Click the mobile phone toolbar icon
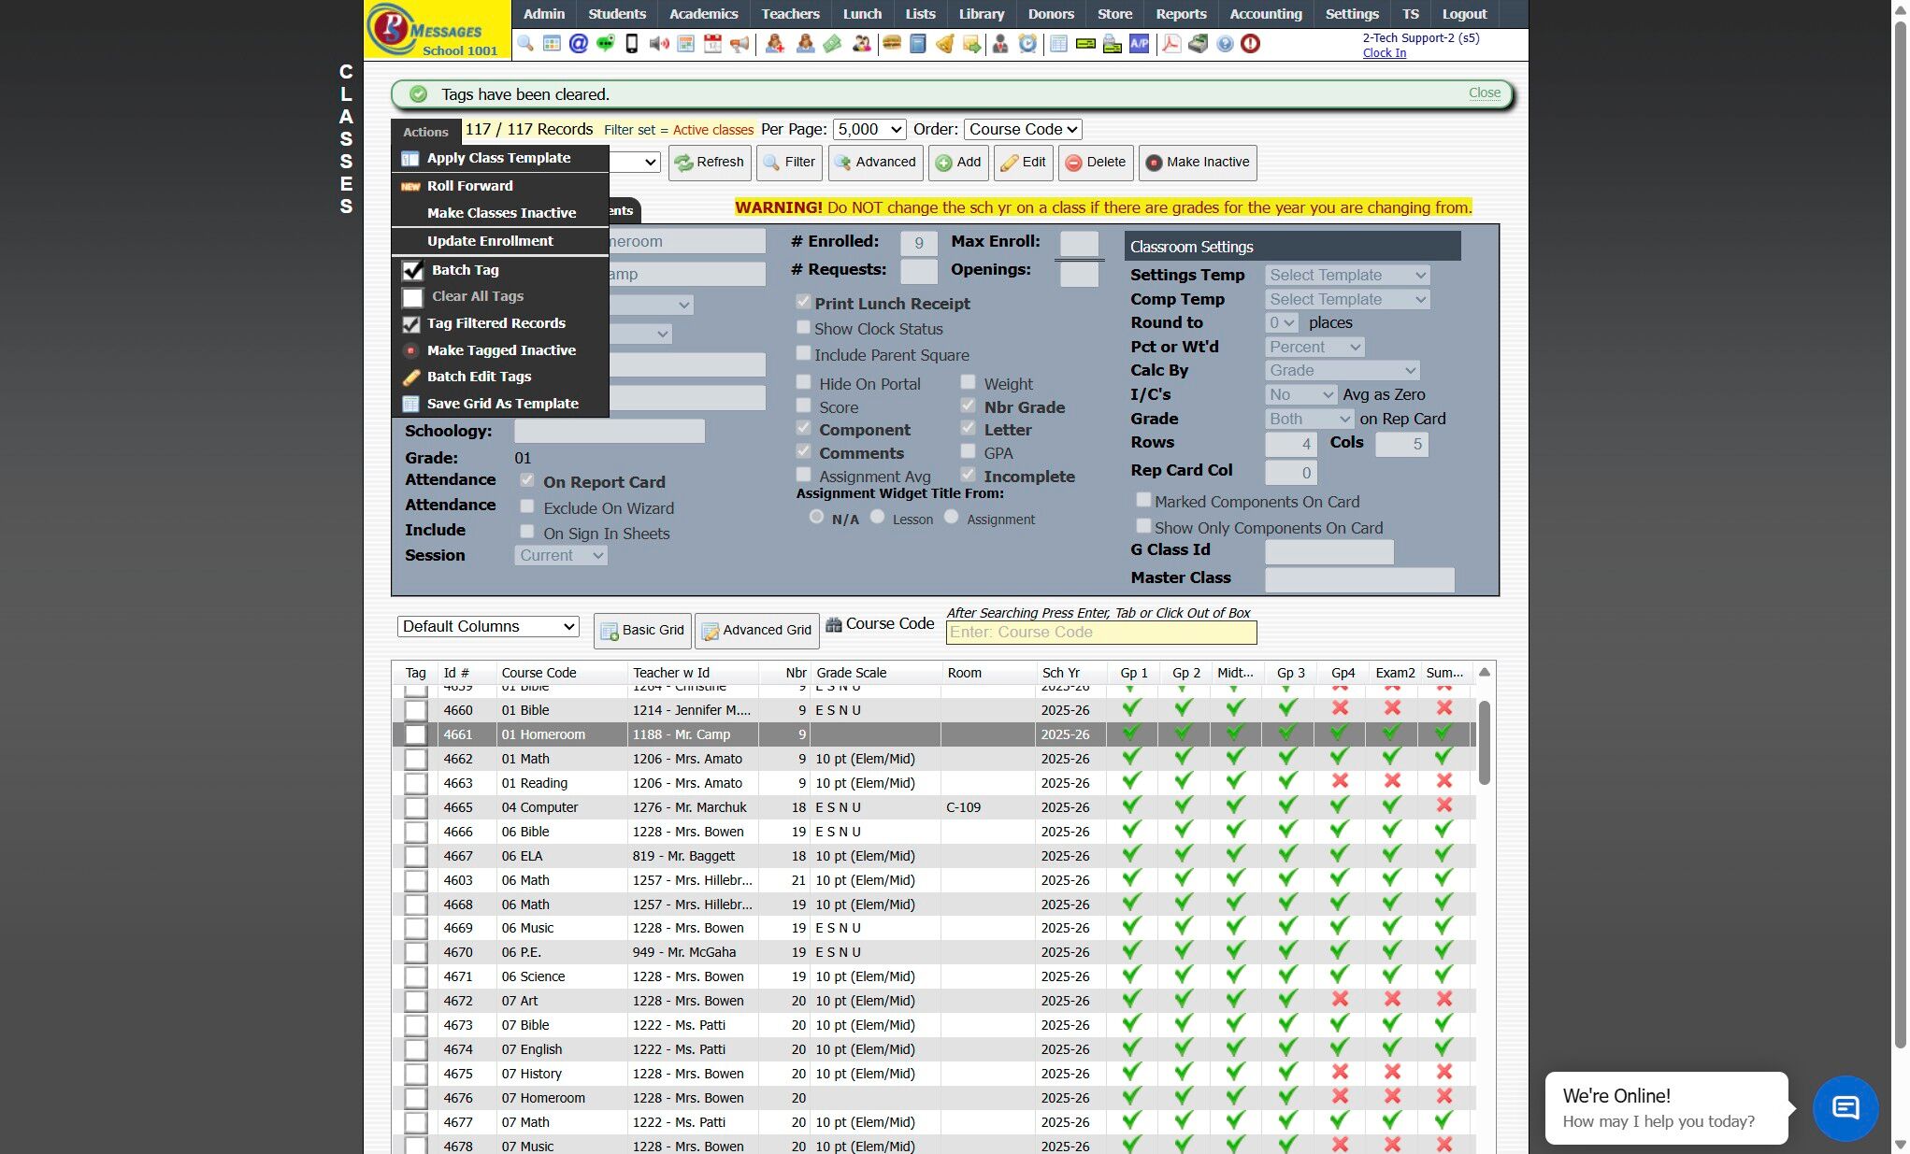 (x=632, y=44)
